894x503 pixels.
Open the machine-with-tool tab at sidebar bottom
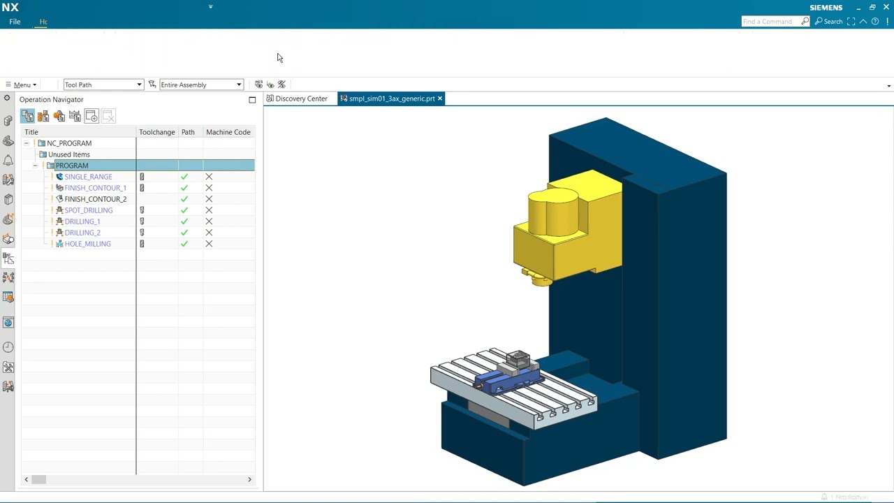[x=8, y=386]
